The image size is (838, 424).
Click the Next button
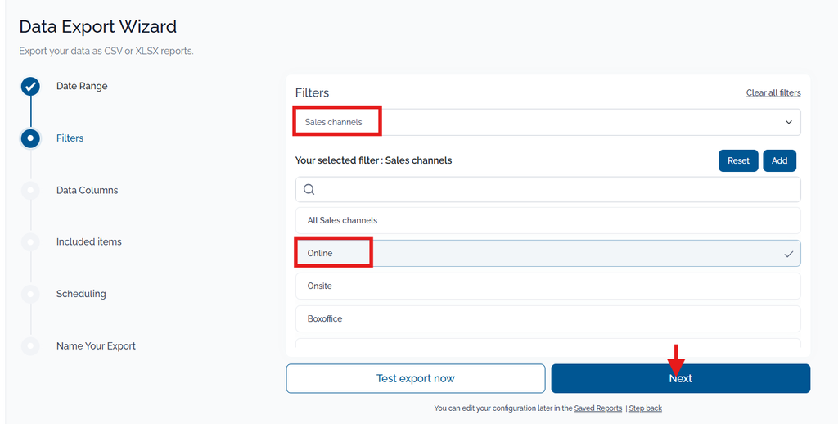click(680, 378)
